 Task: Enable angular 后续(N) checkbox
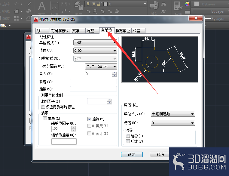[128, 141]
